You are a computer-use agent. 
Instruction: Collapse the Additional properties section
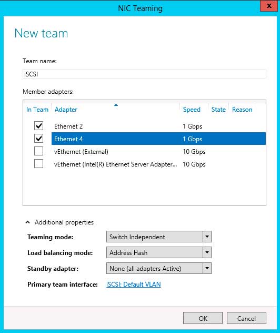(27, 222)
